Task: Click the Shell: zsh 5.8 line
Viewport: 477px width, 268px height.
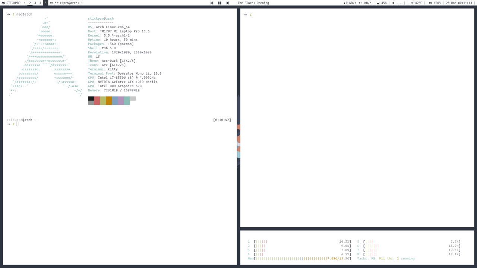Action: (102, 48)
